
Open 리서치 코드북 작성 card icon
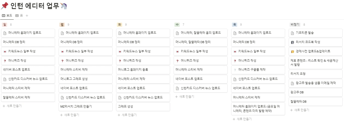292,42
